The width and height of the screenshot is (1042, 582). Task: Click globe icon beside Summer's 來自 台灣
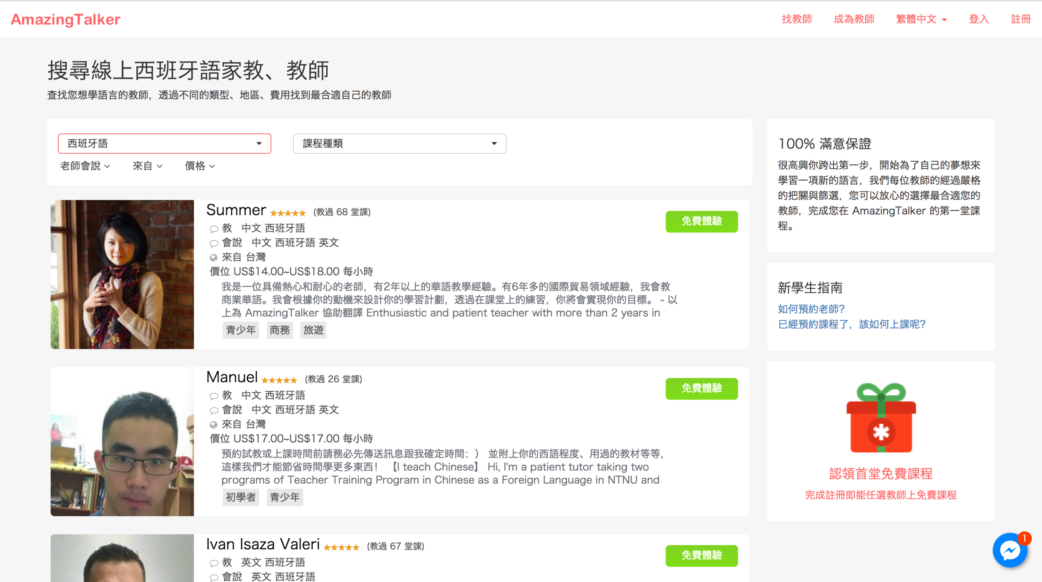(x=213, y=257)
